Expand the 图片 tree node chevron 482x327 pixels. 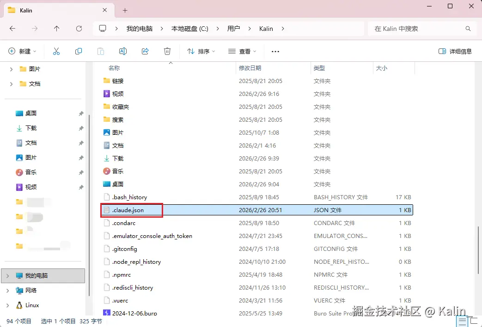click(x=12, y=69)
